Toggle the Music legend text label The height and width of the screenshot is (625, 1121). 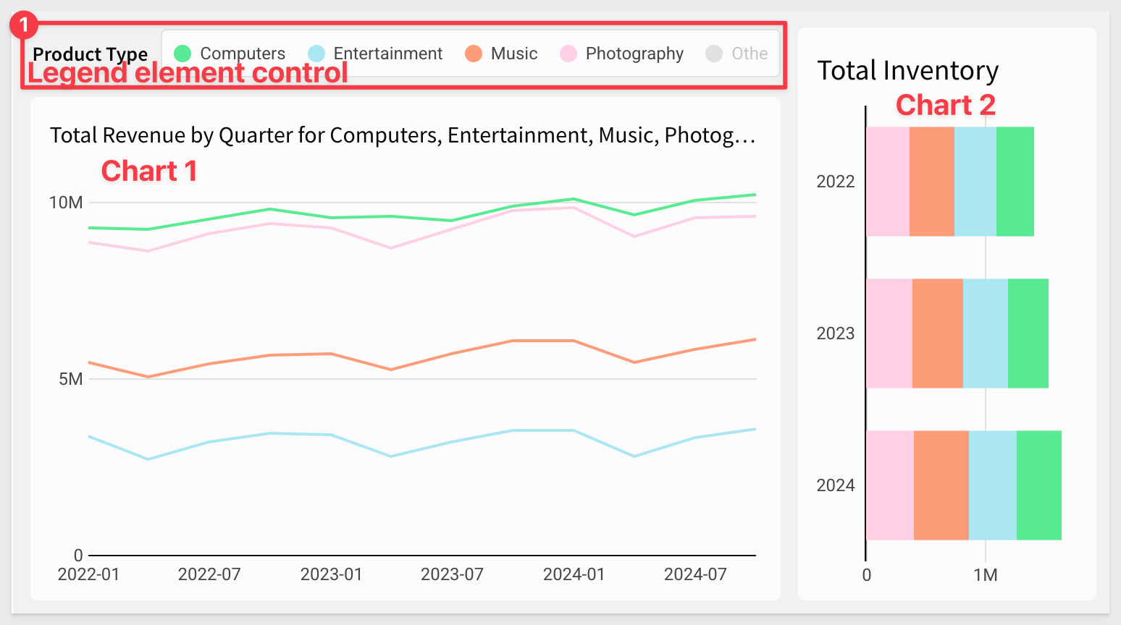pyautogui.click(x=514, y=54)
